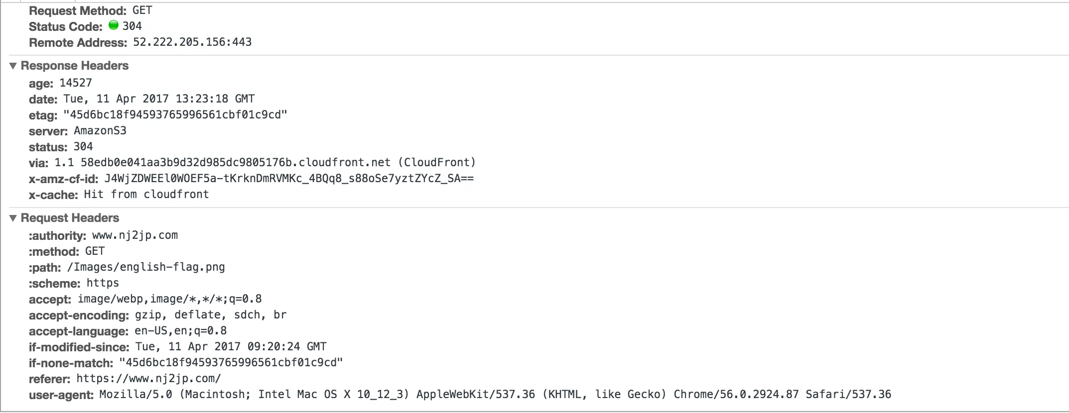Click the if-none-match hash value
The width and height of the screenshot is (1069, 413).
coord(231,363)
